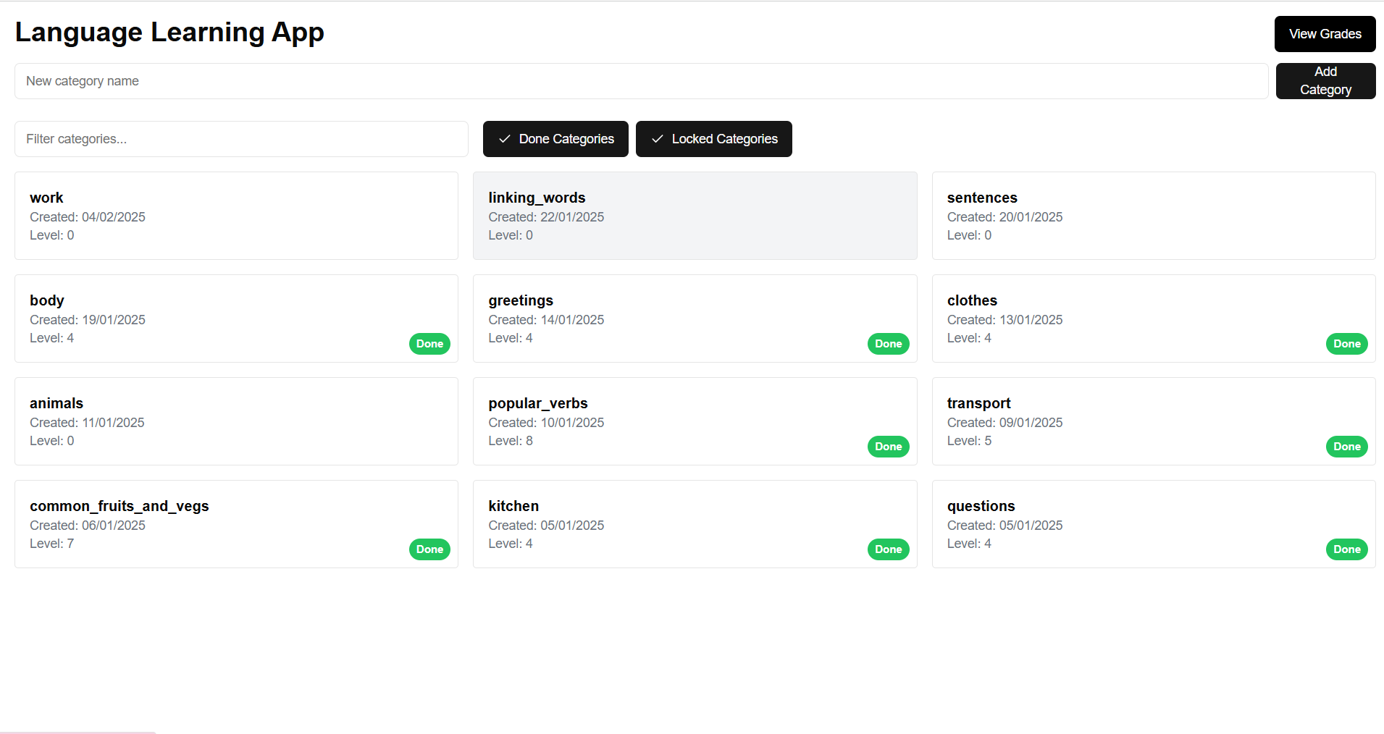
Task: Click the Done badge on common_fruits_and_vegs
Action: (x=429, y=549)
